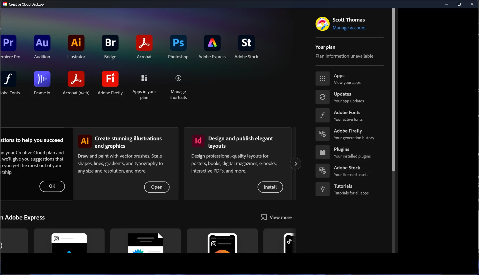Click the View more link
This screenshot has height=275, width=479.
tap(277, 217)
